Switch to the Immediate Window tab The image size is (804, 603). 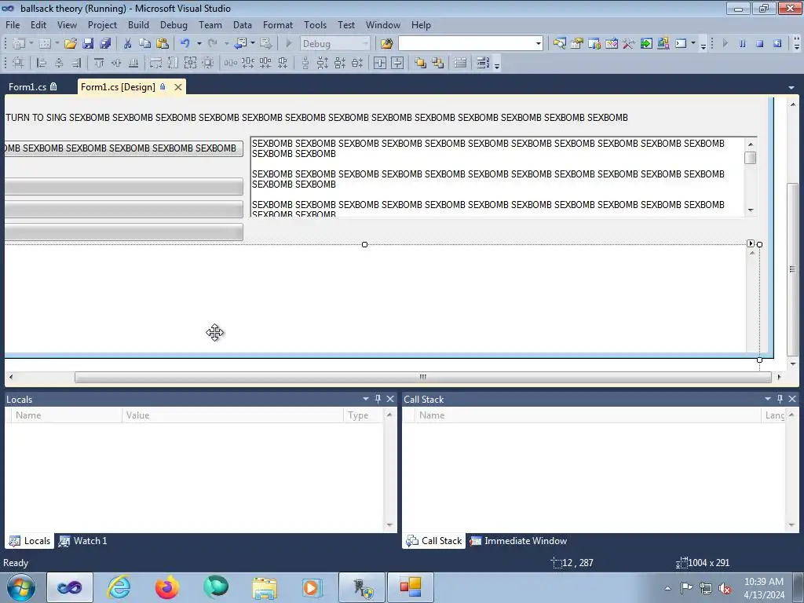point(518,541)
